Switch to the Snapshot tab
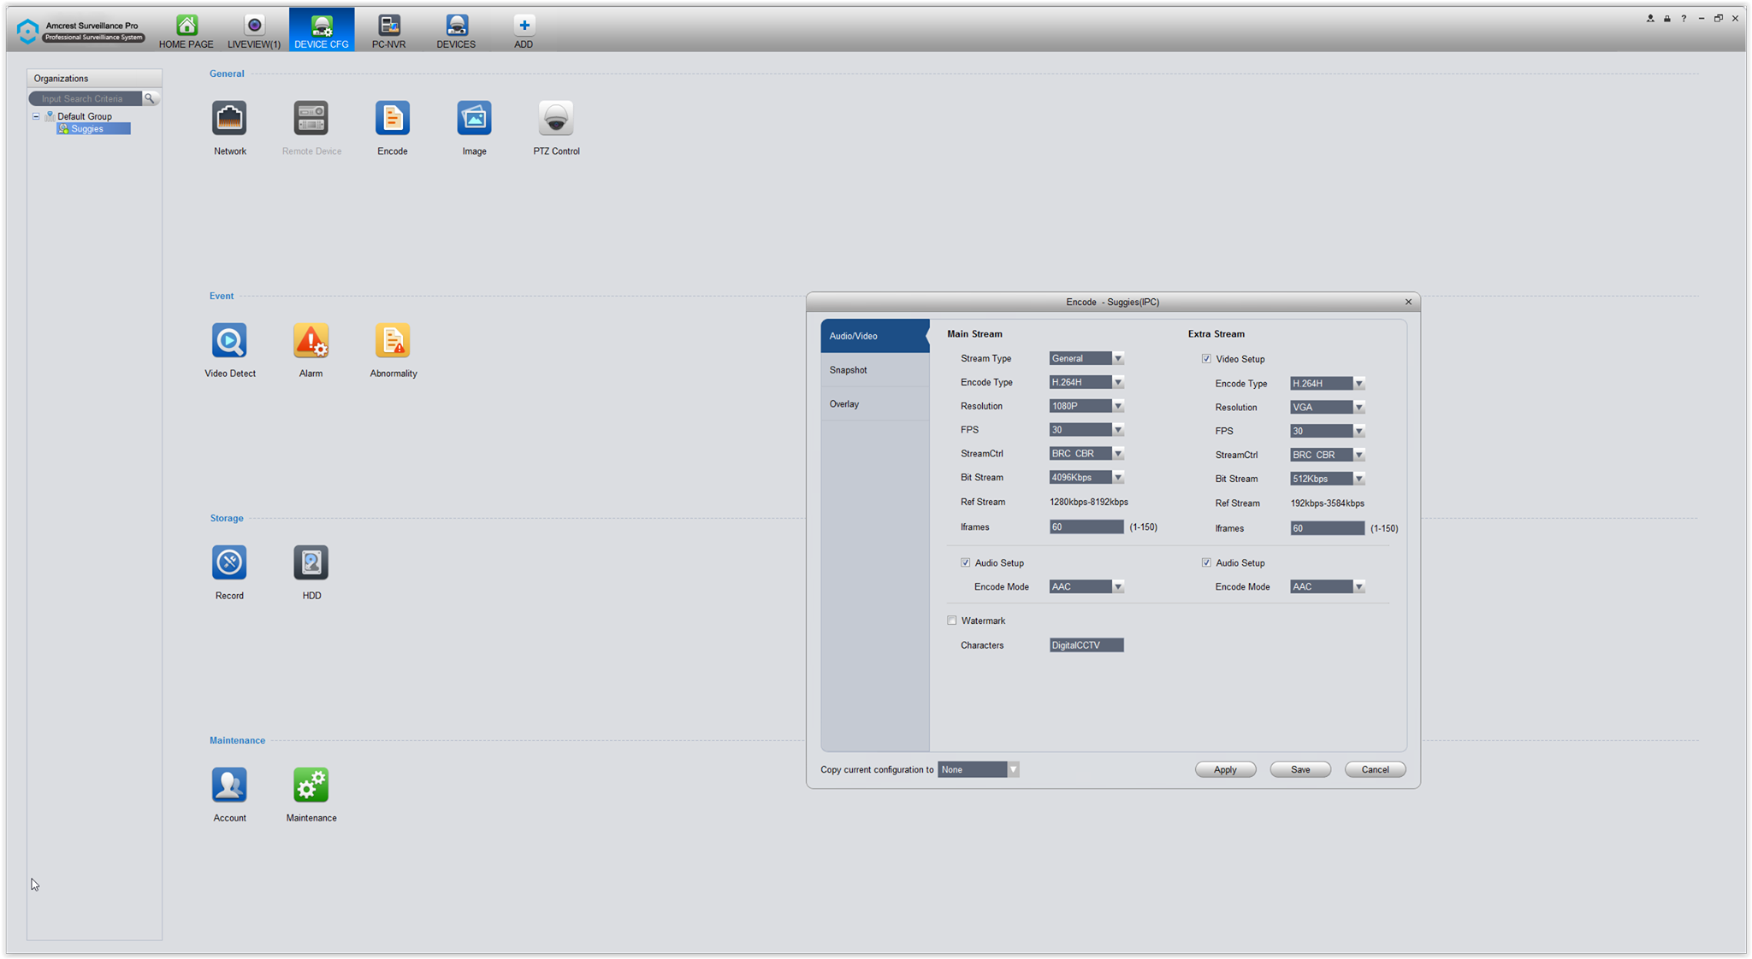 tap(874, 370)
